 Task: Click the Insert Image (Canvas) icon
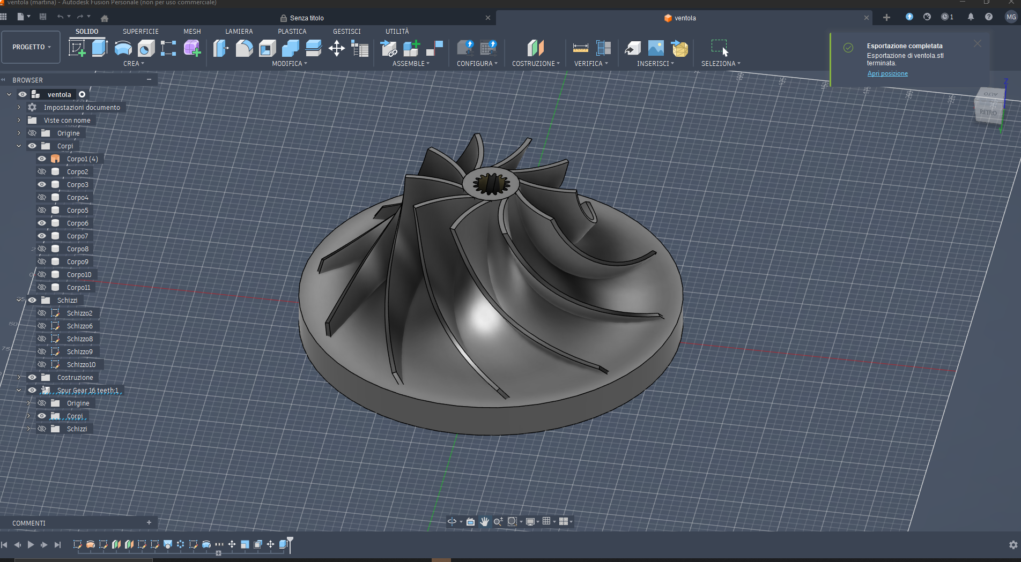(656, 49)
